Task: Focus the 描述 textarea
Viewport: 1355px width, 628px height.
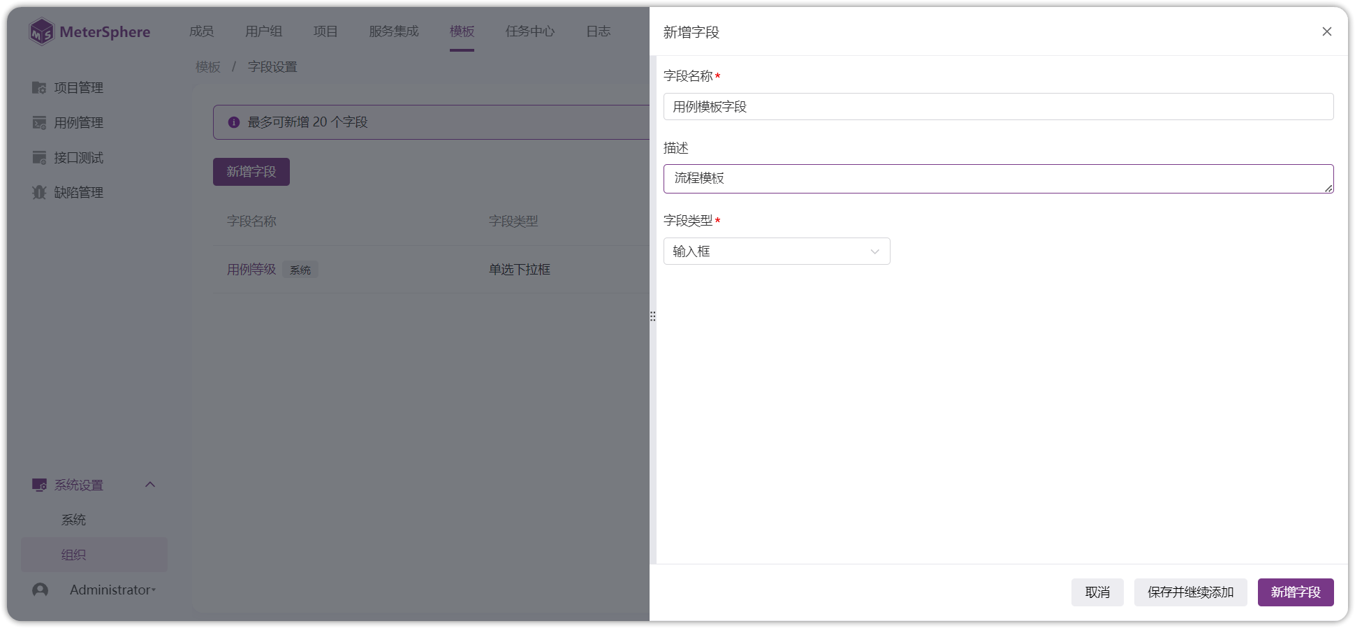Action: coord(998,179)
